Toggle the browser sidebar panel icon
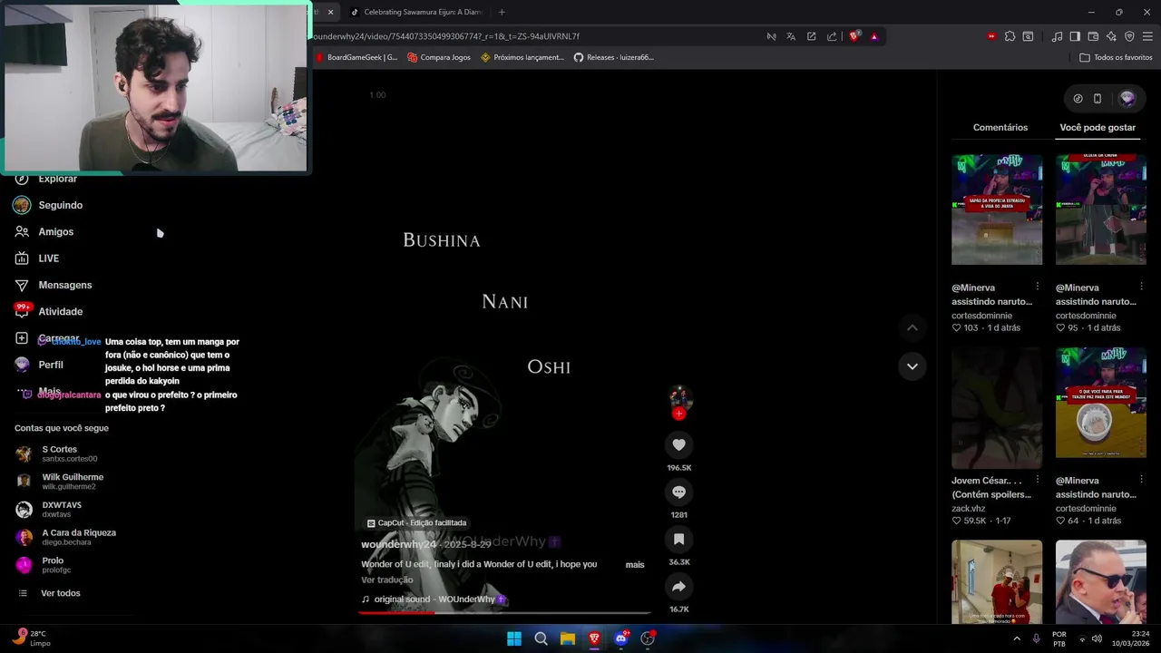The width and height of the screenshot is (1161, 653). pyautogui.click(x=1075, y=36)
